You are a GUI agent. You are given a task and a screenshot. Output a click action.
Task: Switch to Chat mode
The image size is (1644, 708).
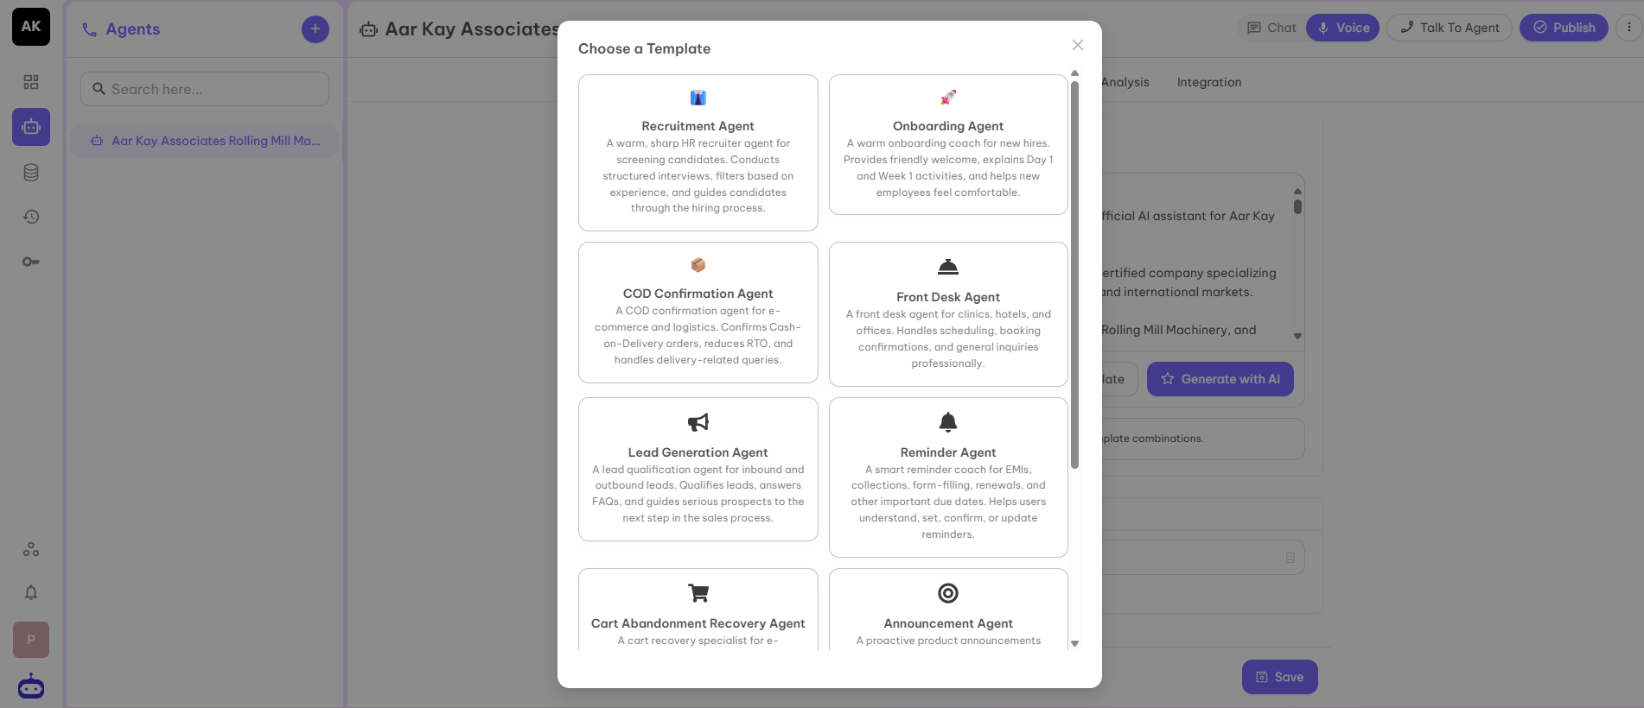(x=1269, y=27)
